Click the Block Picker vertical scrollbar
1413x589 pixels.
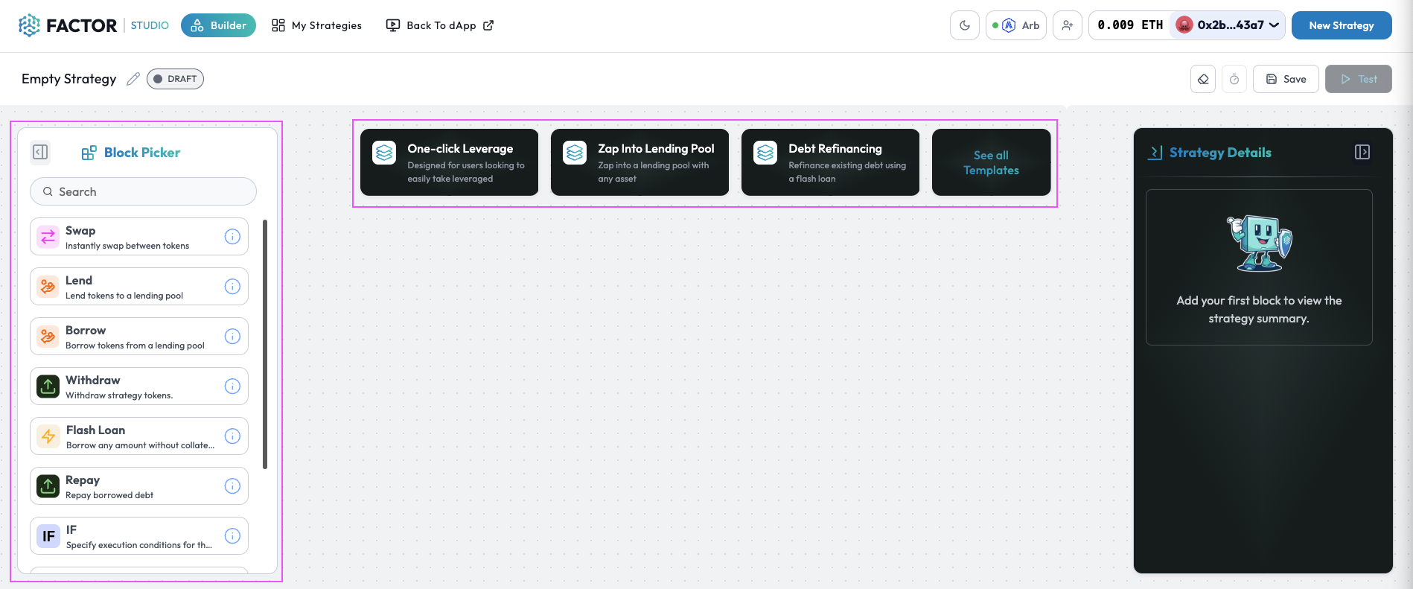click(265, 344)
